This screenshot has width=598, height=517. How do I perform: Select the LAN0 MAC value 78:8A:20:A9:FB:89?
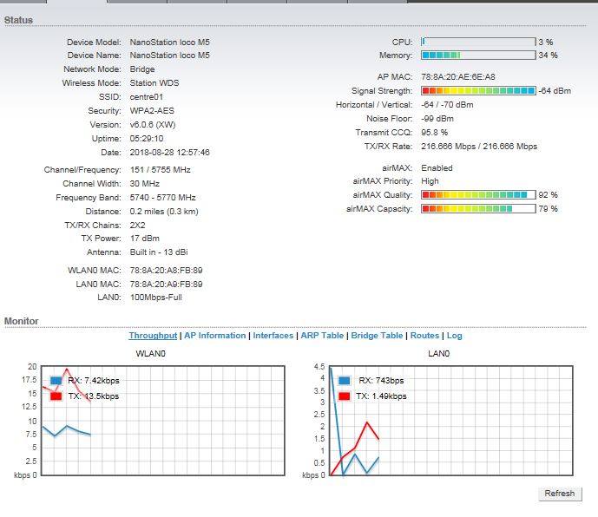click(167, 284)
